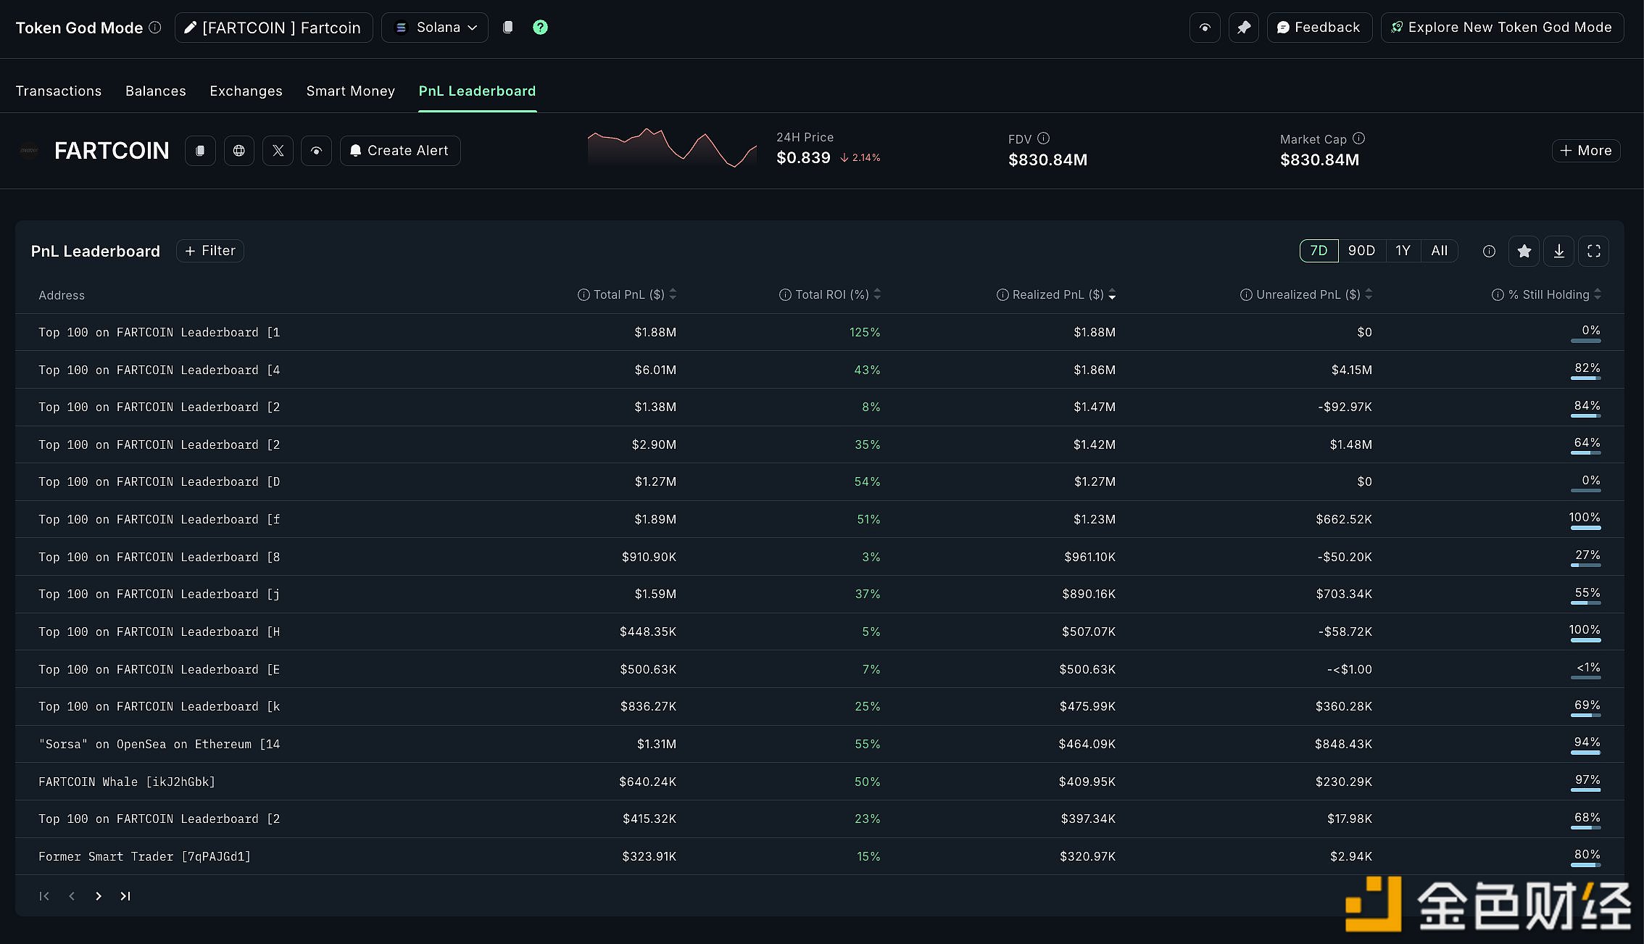
Task: Click the Create Alert button
Action: click(400, 151)
